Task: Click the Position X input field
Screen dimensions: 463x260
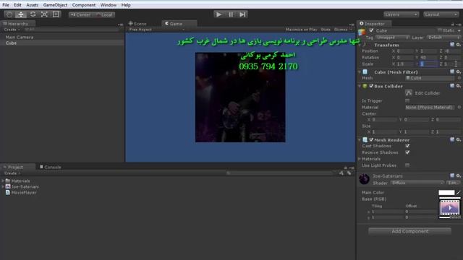Action: click(405, 51)
